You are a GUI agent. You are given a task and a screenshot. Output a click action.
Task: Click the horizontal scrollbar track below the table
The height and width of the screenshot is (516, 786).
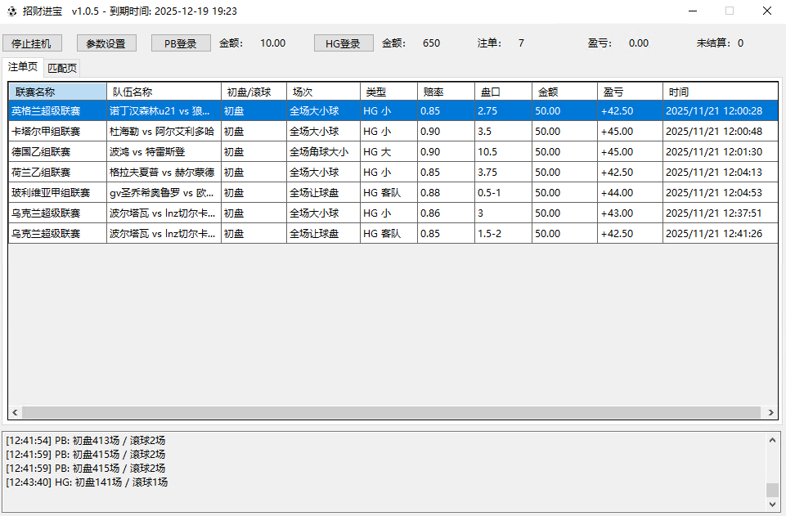tap(393, 413)
